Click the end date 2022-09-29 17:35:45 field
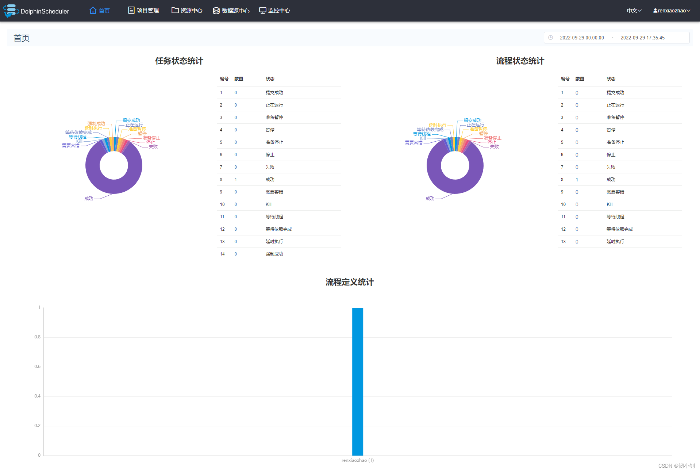Viewport: 700px width, 472px height. 642,38
